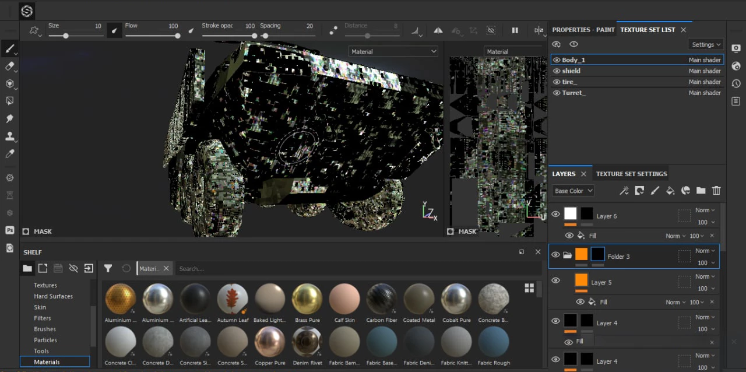Switch to Properties - Paint tab
The width and height of the screenshot is (746, 372).
(x=583, y=30)
